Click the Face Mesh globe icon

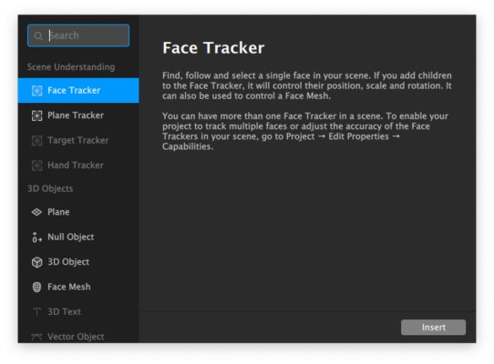pyautogui.click(x=36, y=287)
